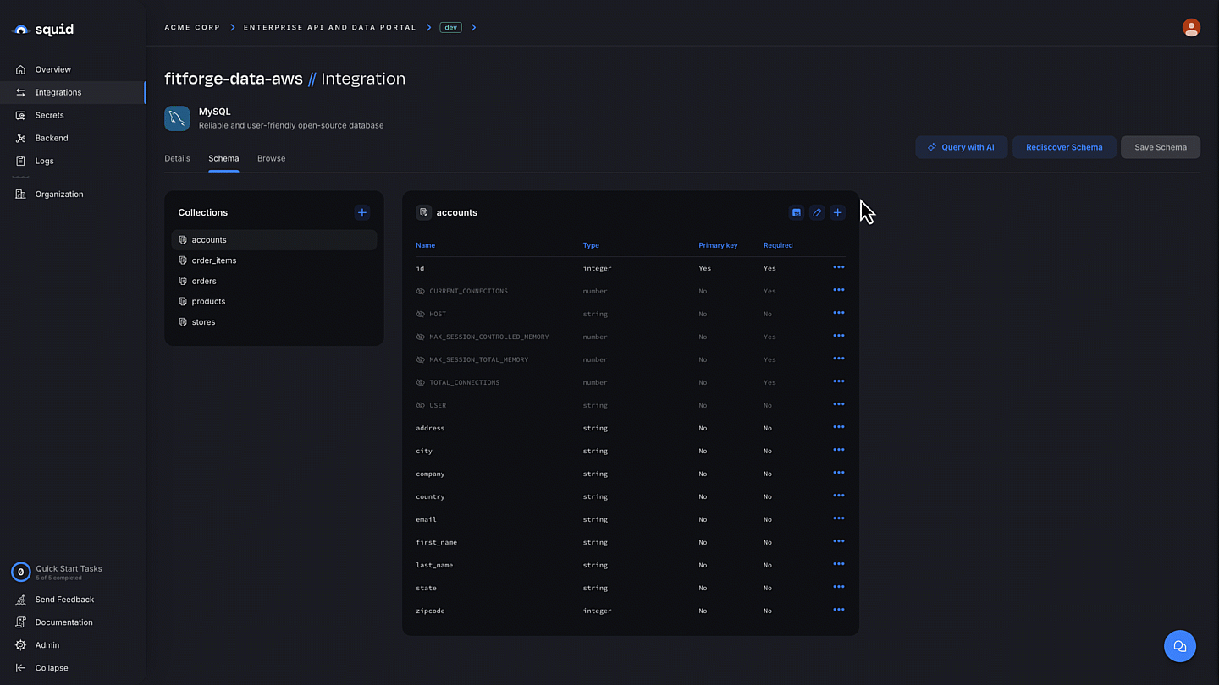The image size is (1219, 685).
Task: Collapse the sidebar
Action: [51, 668]
